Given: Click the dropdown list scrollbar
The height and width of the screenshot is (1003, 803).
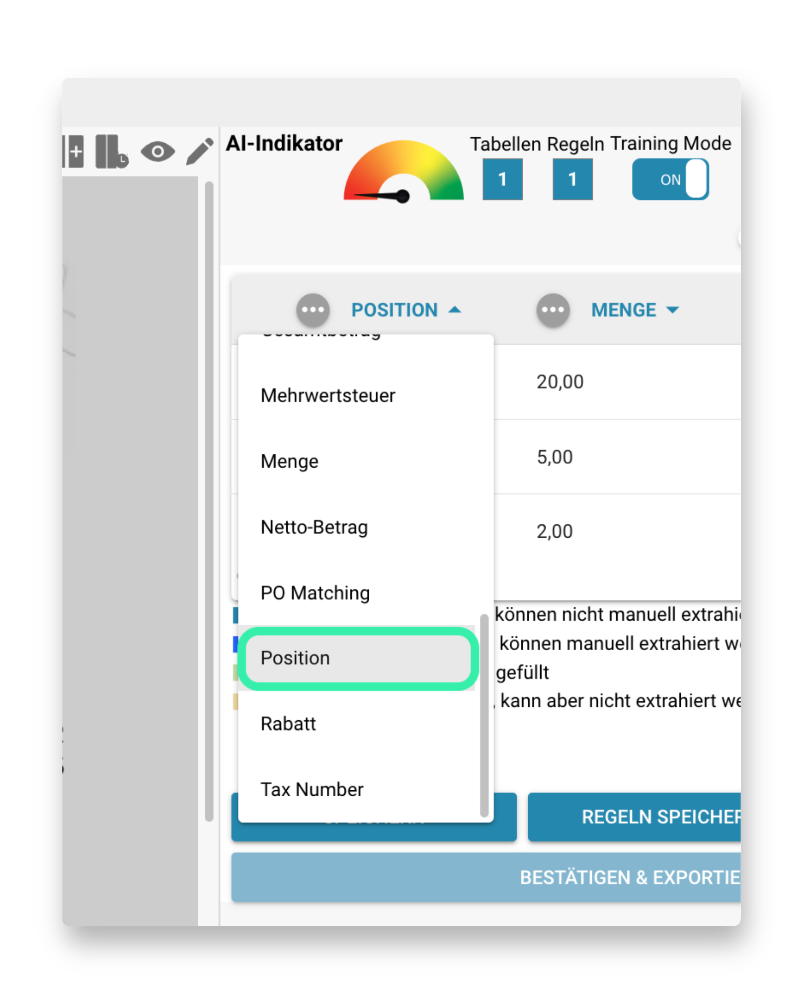Looking at the screenshot, I should coord(484,715).
